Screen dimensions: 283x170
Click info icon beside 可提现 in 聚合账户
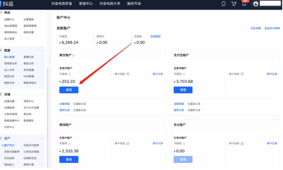click(x=70, y=74)
